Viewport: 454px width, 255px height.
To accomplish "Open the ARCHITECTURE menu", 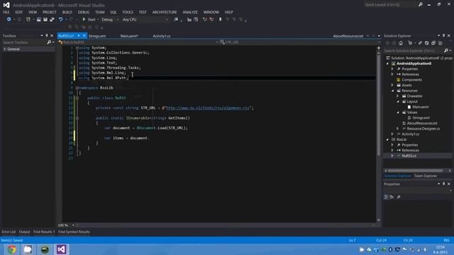I will click(x=165, y=12).
